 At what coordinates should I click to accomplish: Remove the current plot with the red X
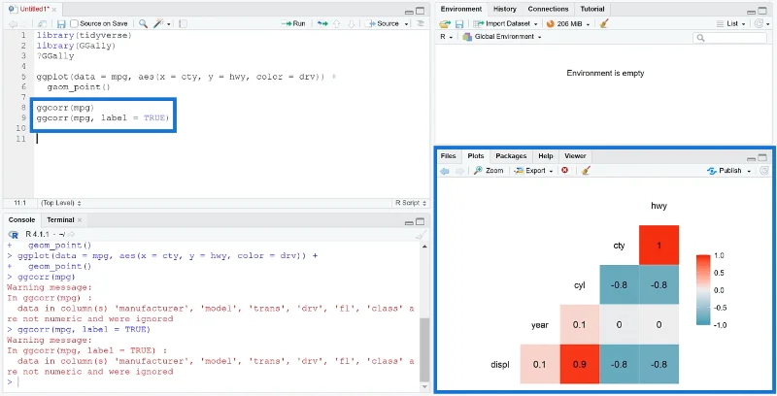click(565, 170)
